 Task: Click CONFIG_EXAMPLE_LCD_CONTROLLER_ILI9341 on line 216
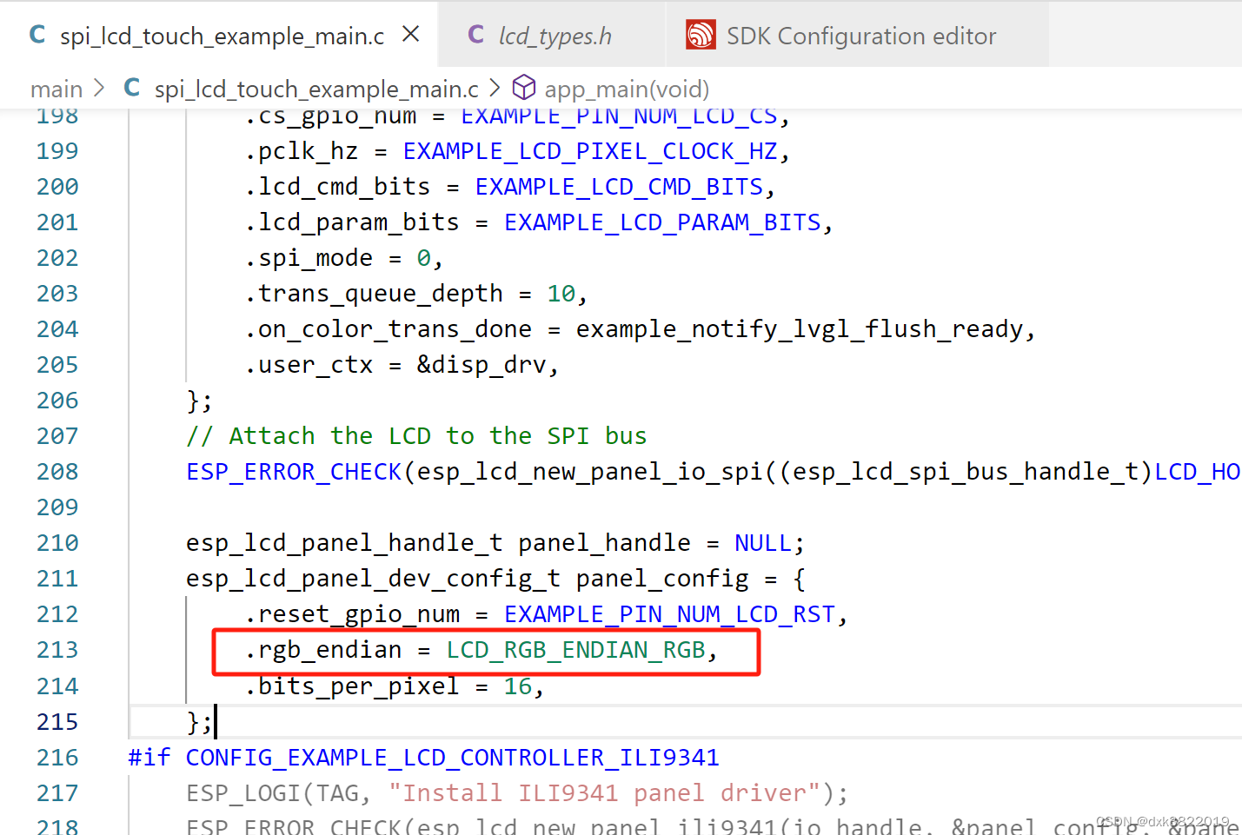[x=452, y=757]
